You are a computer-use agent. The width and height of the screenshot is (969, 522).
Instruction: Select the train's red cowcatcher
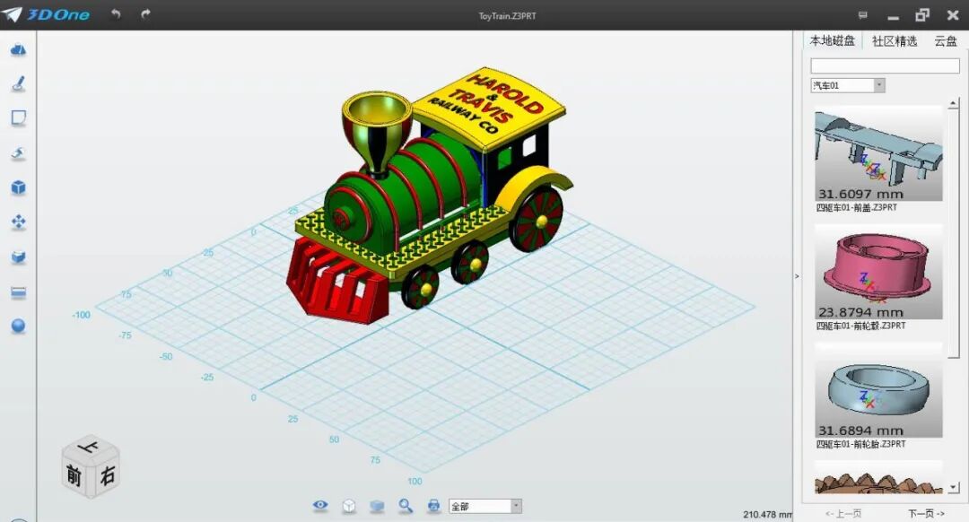tap(337, 281)
